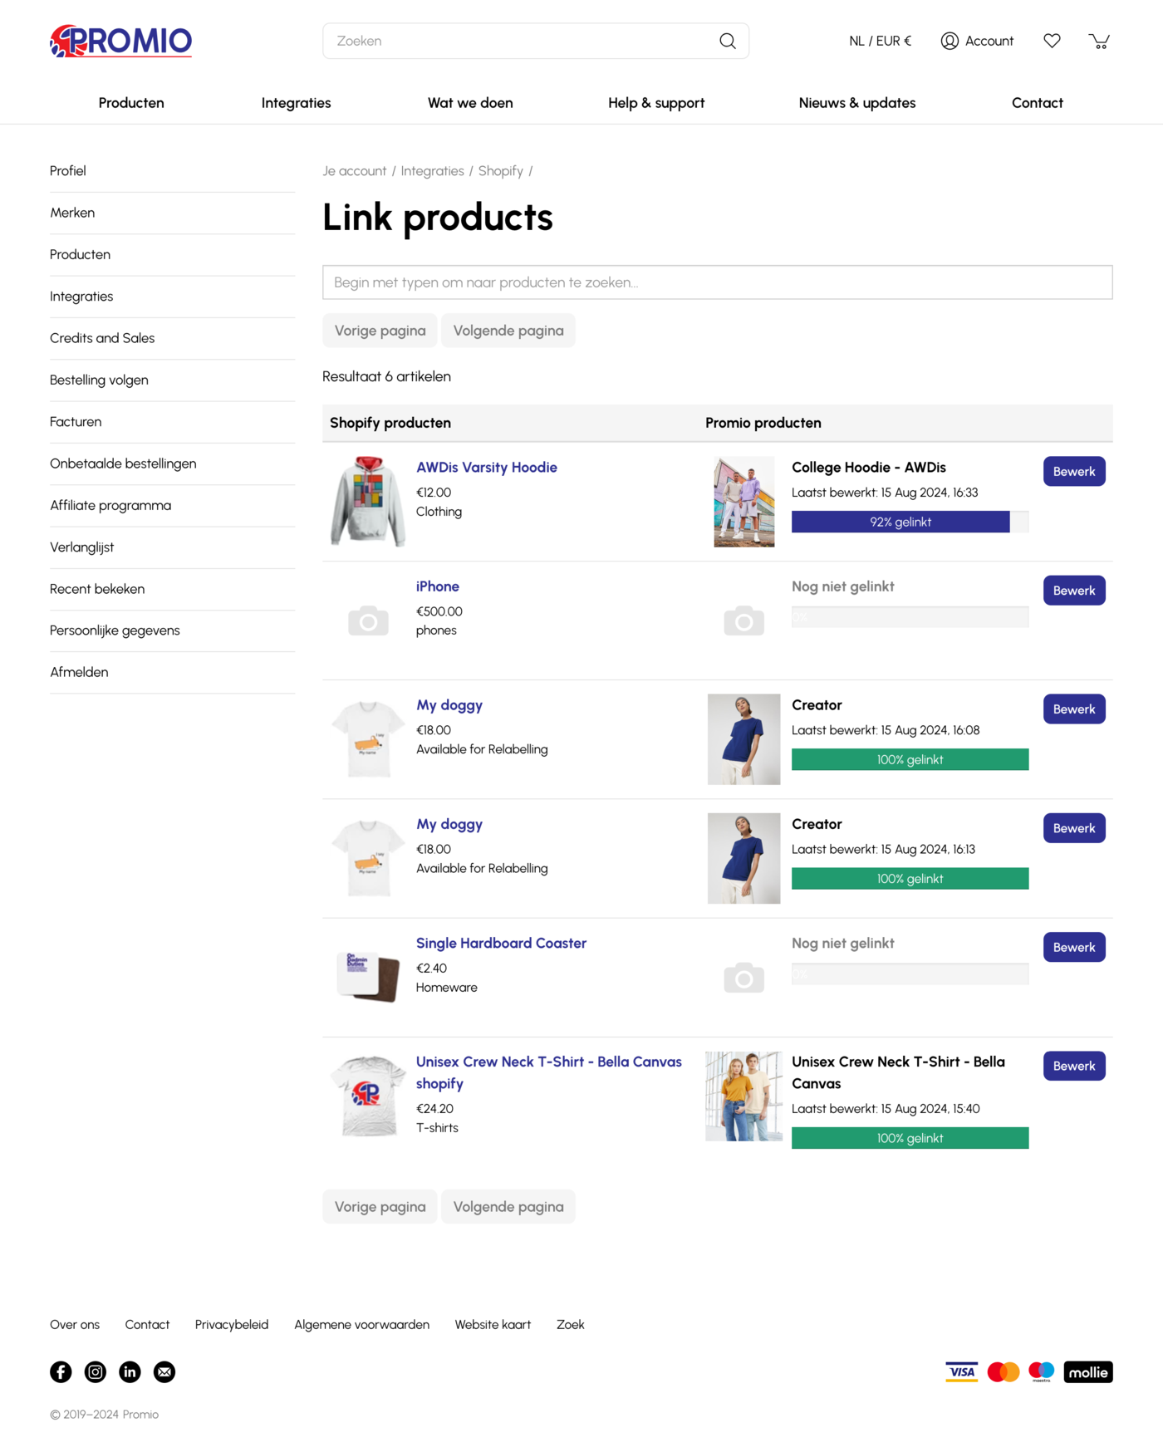Open the Help & support menu
Image resolution: width=1163 pixels, height=1447 pixels.
point(656,103)
